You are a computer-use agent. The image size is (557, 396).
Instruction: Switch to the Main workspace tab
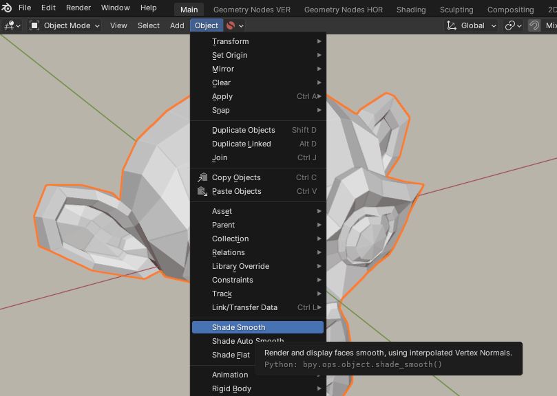coord(189,10)
